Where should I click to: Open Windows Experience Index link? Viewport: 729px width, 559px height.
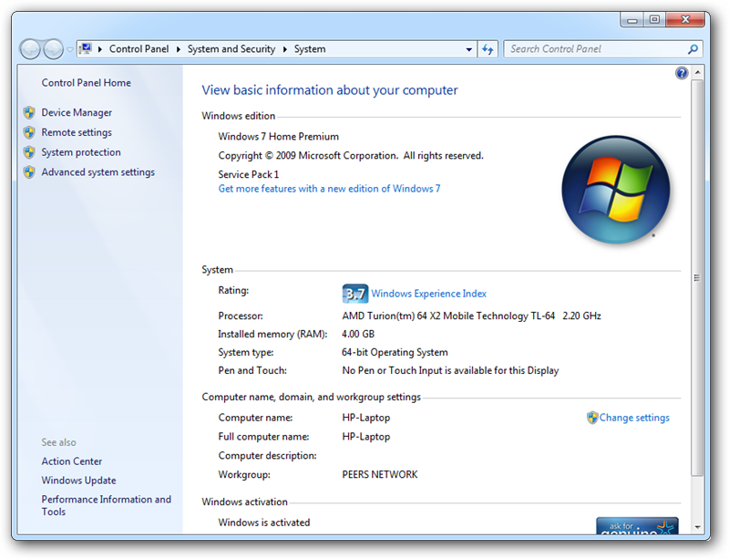(428, 294)
